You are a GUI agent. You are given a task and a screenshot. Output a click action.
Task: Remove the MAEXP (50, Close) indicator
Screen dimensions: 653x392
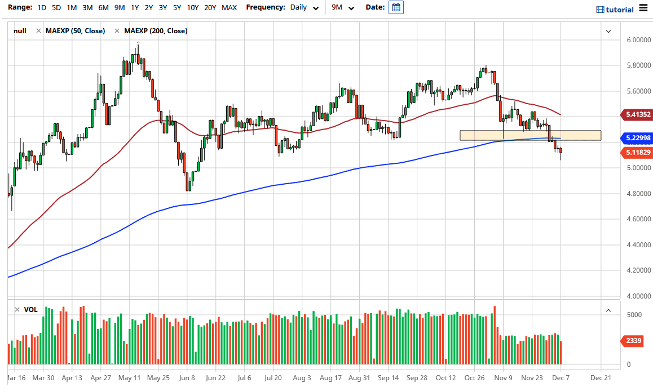[38, 31]
